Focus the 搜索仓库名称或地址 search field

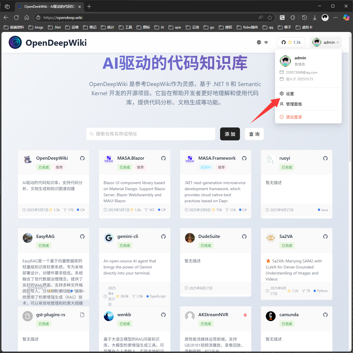click(x=151, y=134)
